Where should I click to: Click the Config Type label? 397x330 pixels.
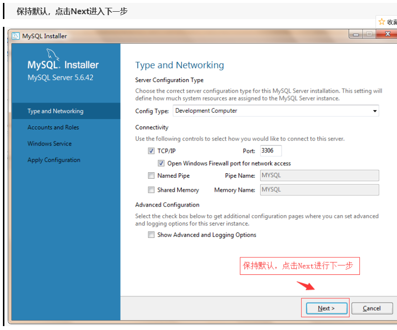pos(152,111)
